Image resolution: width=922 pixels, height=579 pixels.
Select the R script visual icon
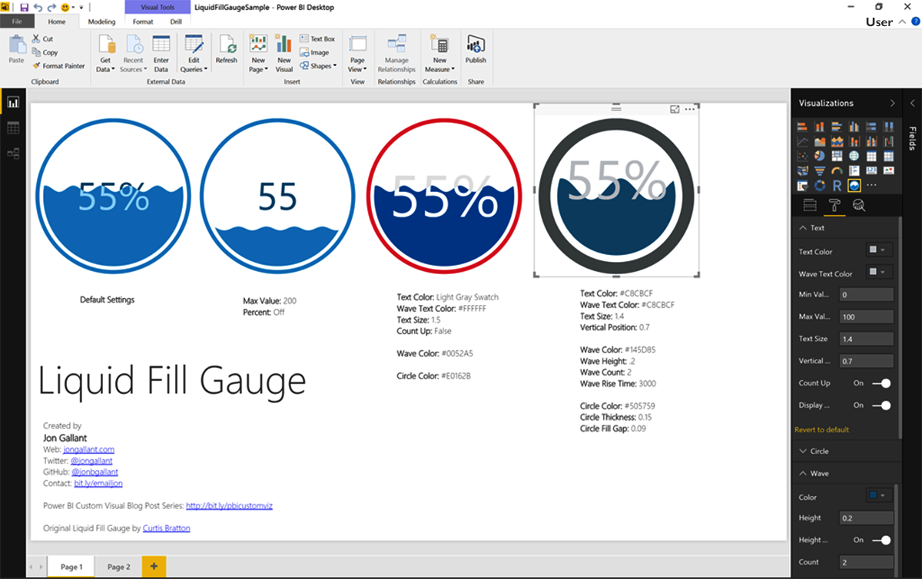coord(837,186)
